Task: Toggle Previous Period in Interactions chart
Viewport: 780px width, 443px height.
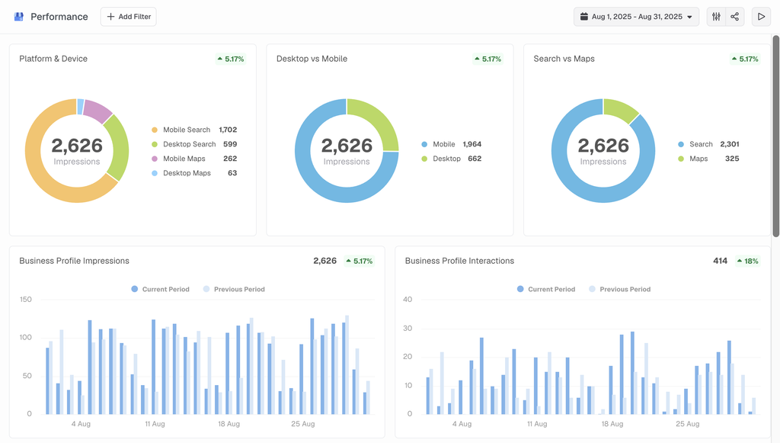Action: [x=619, y=289]
